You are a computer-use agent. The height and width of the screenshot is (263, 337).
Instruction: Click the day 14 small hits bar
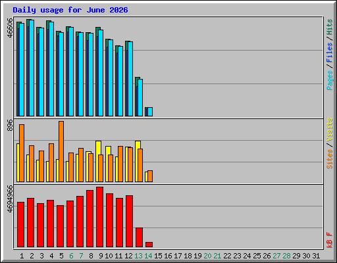pyautogui.click(x=146, y=112)
